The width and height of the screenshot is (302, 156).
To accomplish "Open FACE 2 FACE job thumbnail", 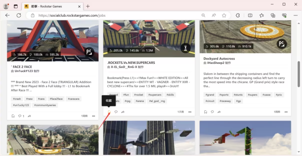I will coord(53,41).
